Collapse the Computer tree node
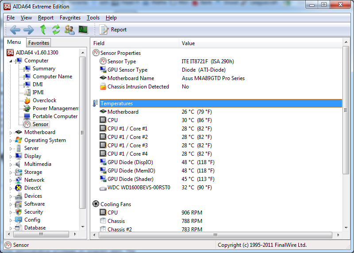 pyautogui.click(x=11, y=61)
